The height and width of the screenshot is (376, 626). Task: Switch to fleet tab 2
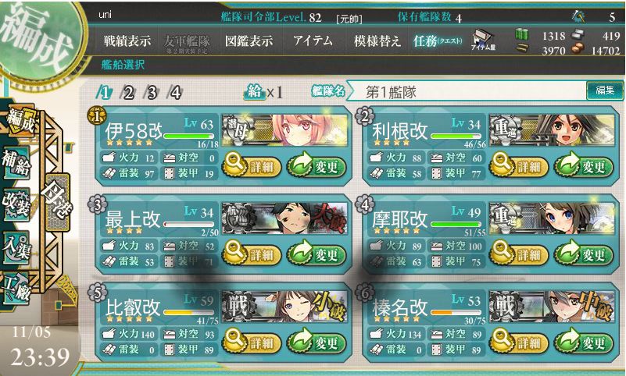[128, 93]
